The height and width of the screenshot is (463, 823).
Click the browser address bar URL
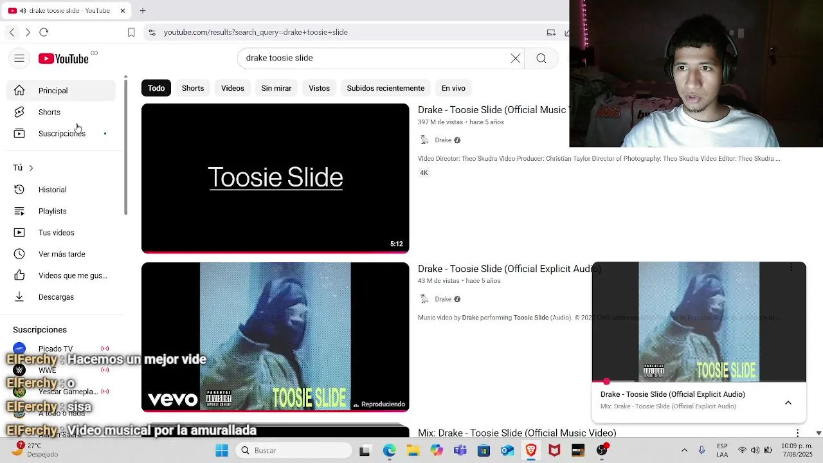click(255, 32)
